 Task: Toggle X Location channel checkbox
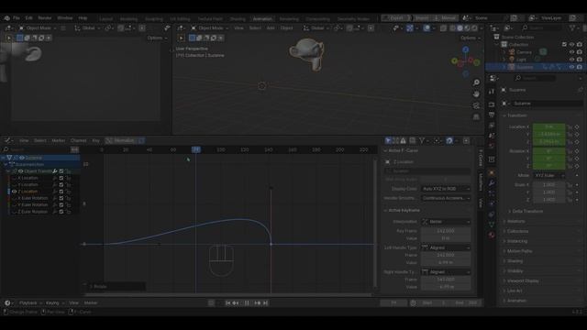click(x=61, y=178)
